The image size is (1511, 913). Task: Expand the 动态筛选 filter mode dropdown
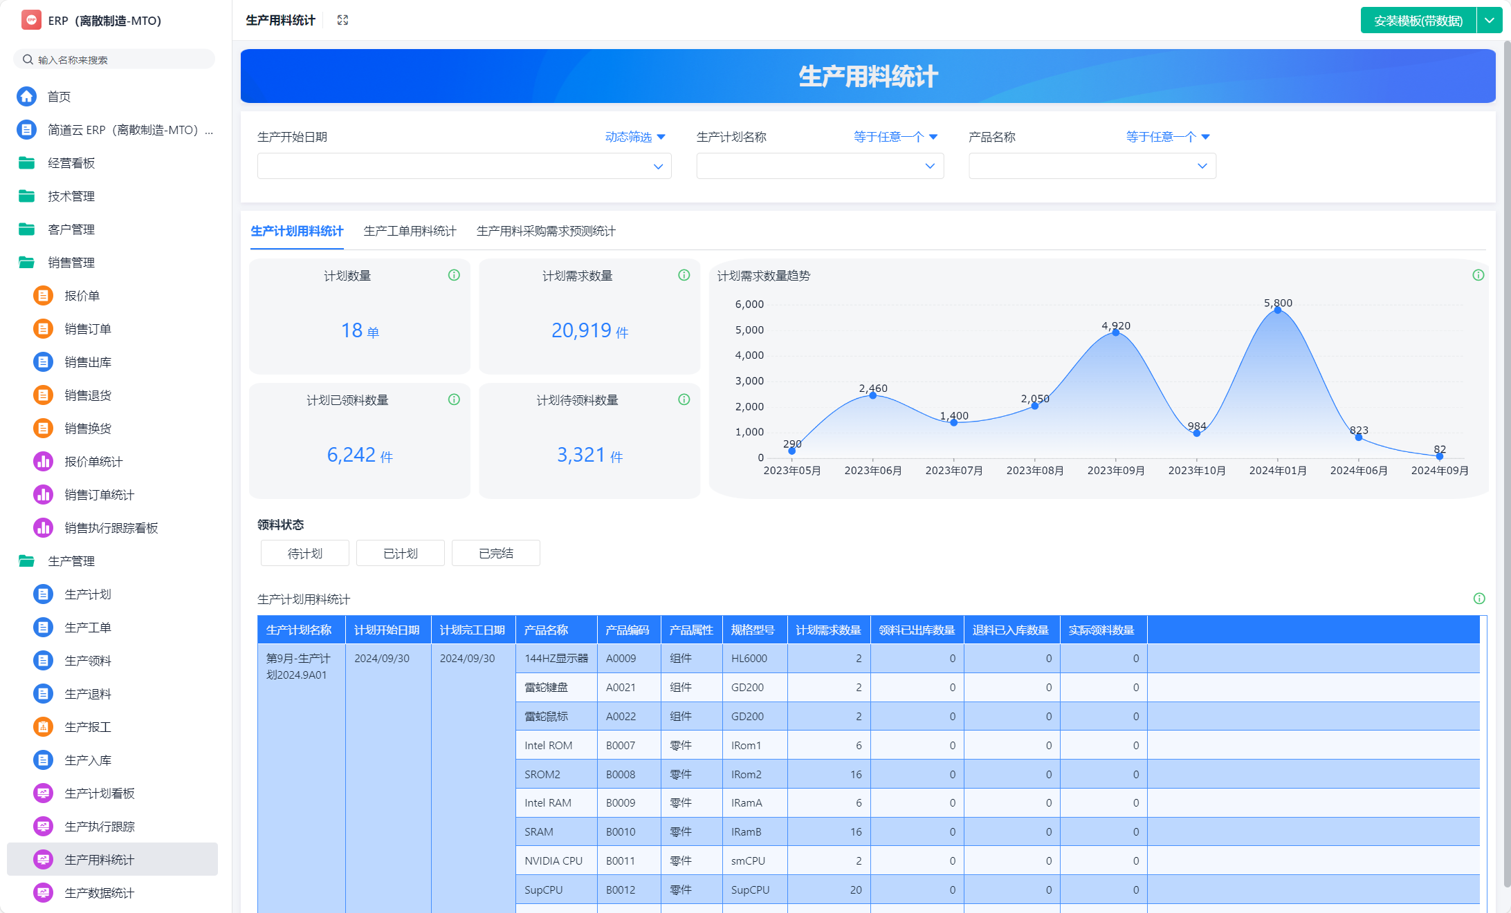tap(634, 137)
